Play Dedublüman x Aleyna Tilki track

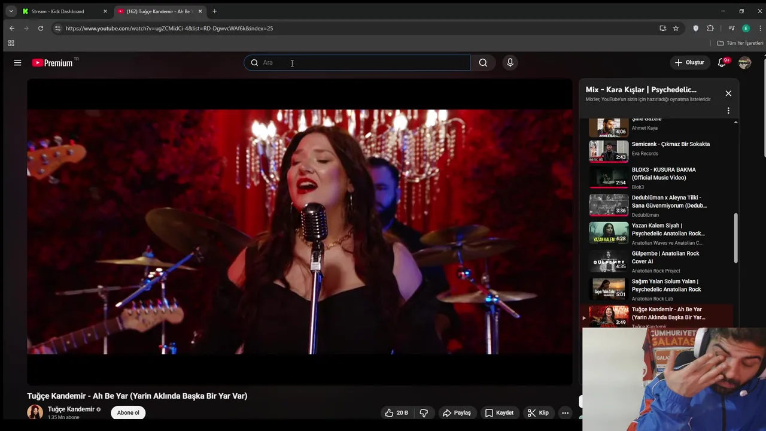660,205
